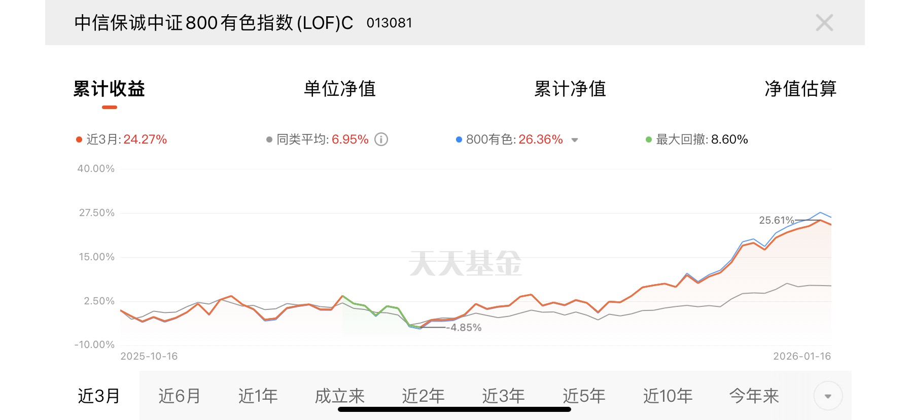Open the more time ranges dropdown

tap(828, 396)
